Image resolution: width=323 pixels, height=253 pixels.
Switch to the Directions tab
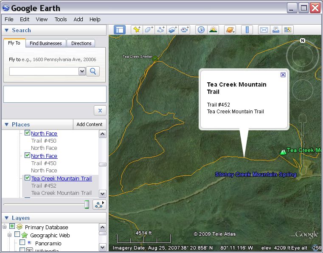click(81, 43)
